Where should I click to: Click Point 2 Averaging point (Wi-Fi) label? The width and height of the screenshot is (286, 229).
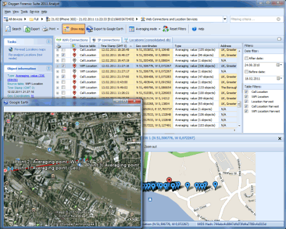click(x=49, y=162)
